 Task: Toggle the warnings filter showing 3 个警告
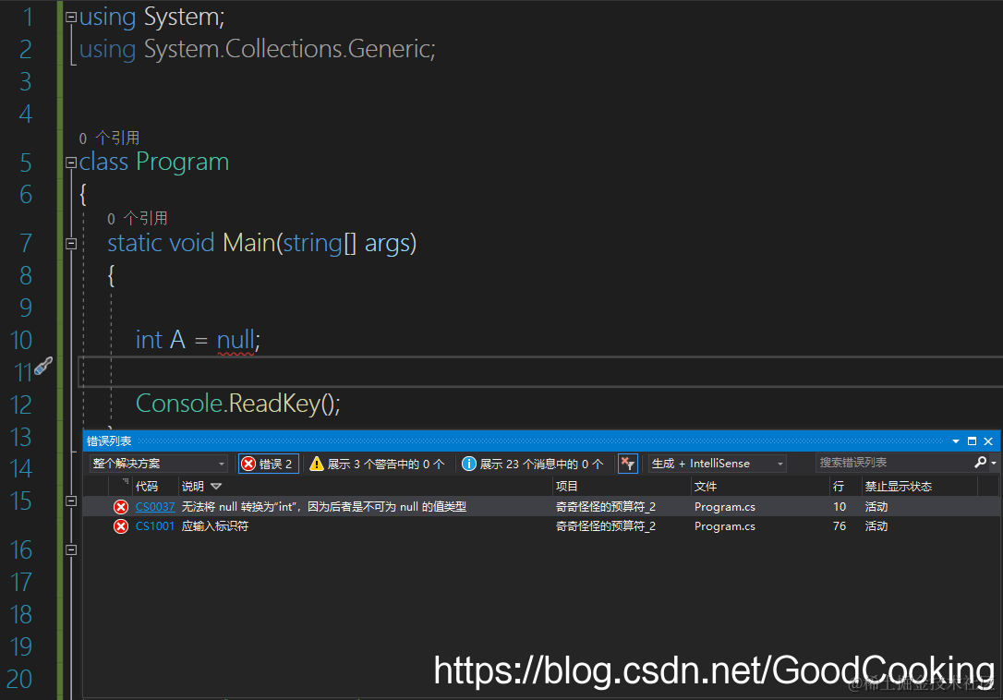coord(377,464)
